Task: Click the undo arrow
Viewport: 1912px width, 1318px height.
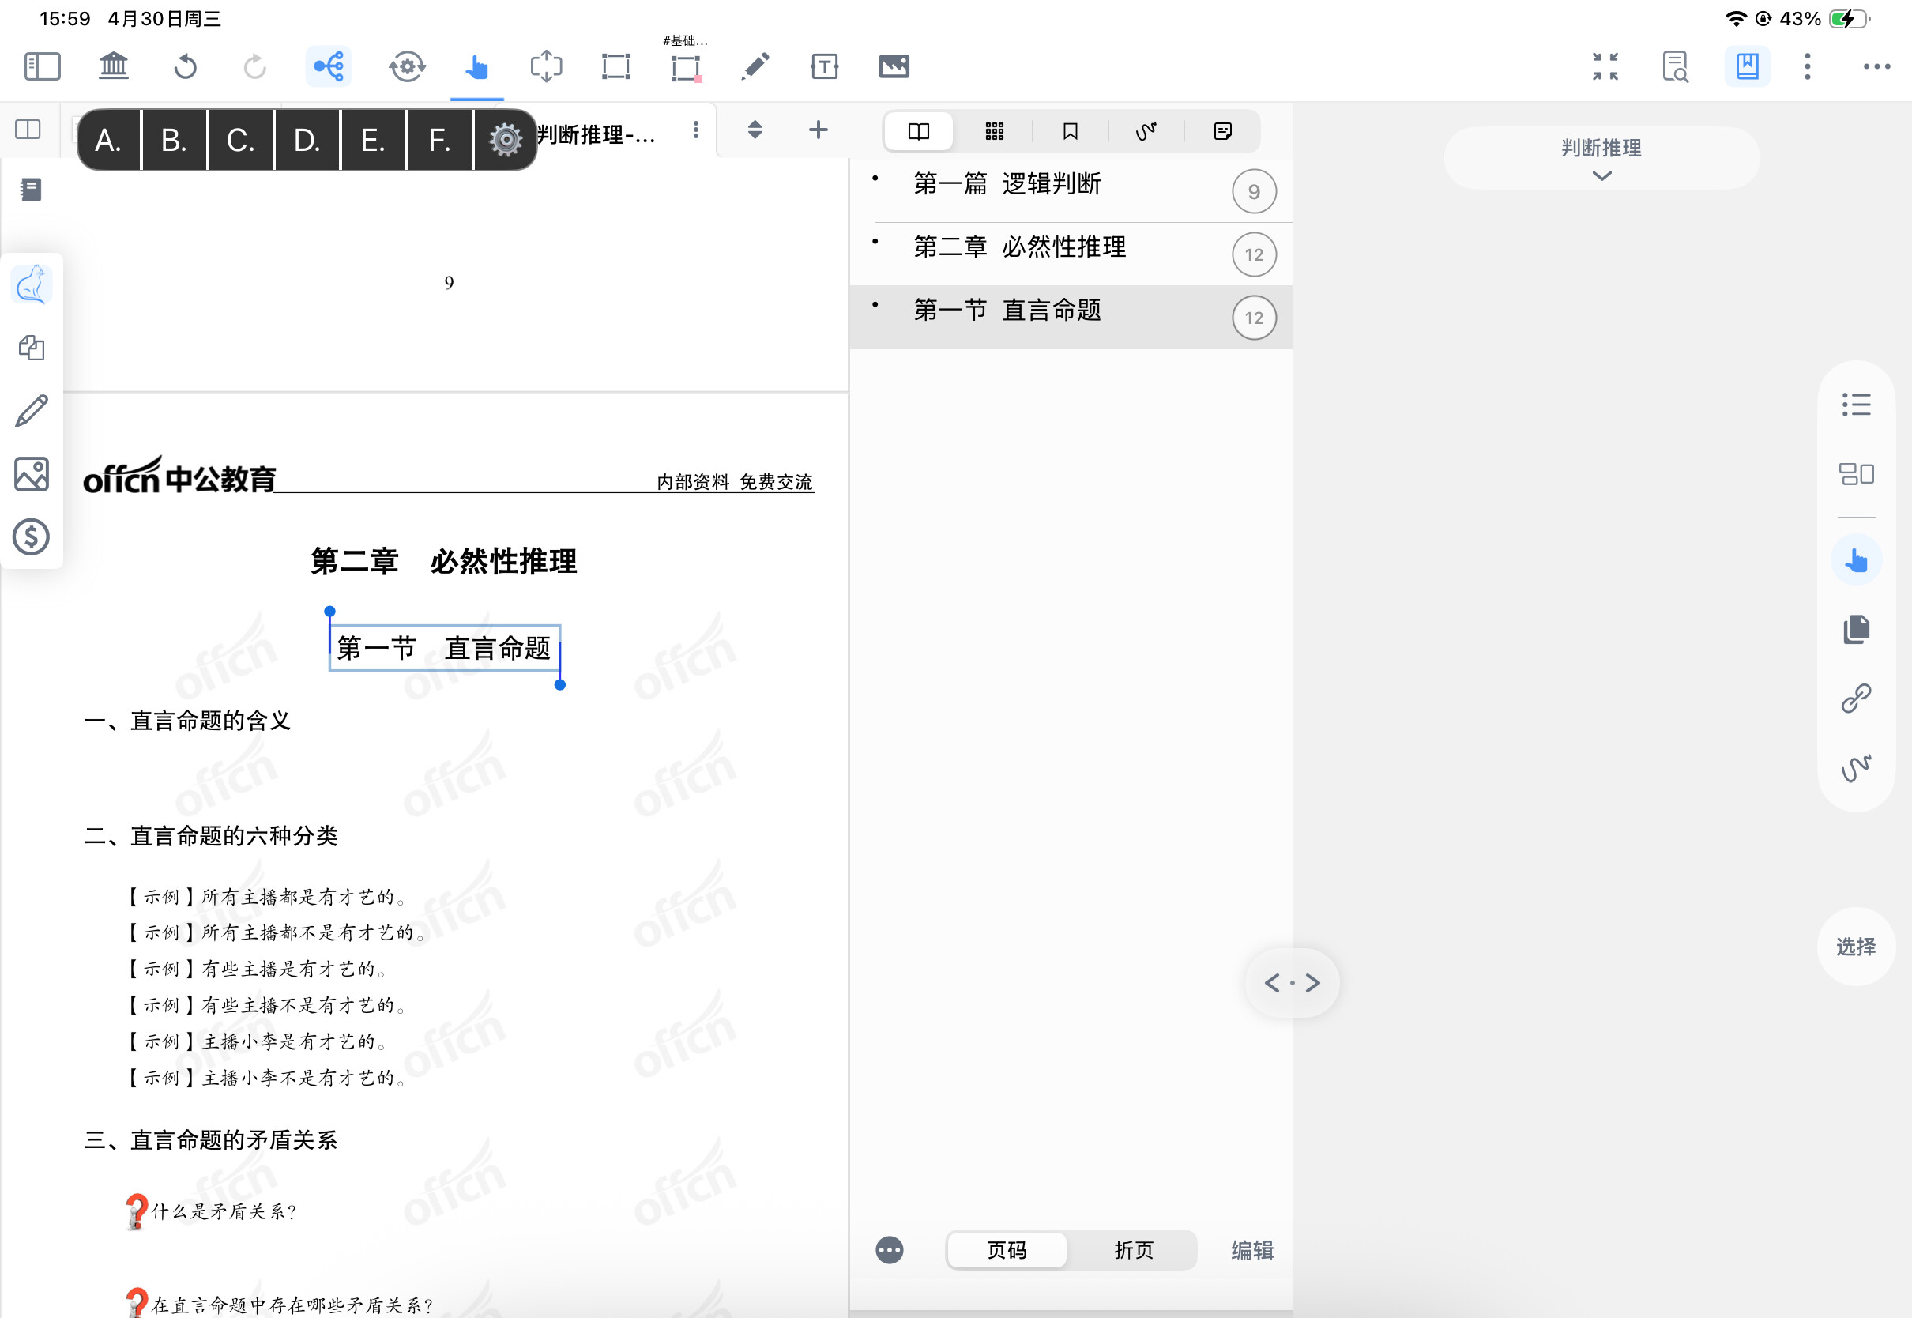Action: pyautogui.click(x=185, y=66)
